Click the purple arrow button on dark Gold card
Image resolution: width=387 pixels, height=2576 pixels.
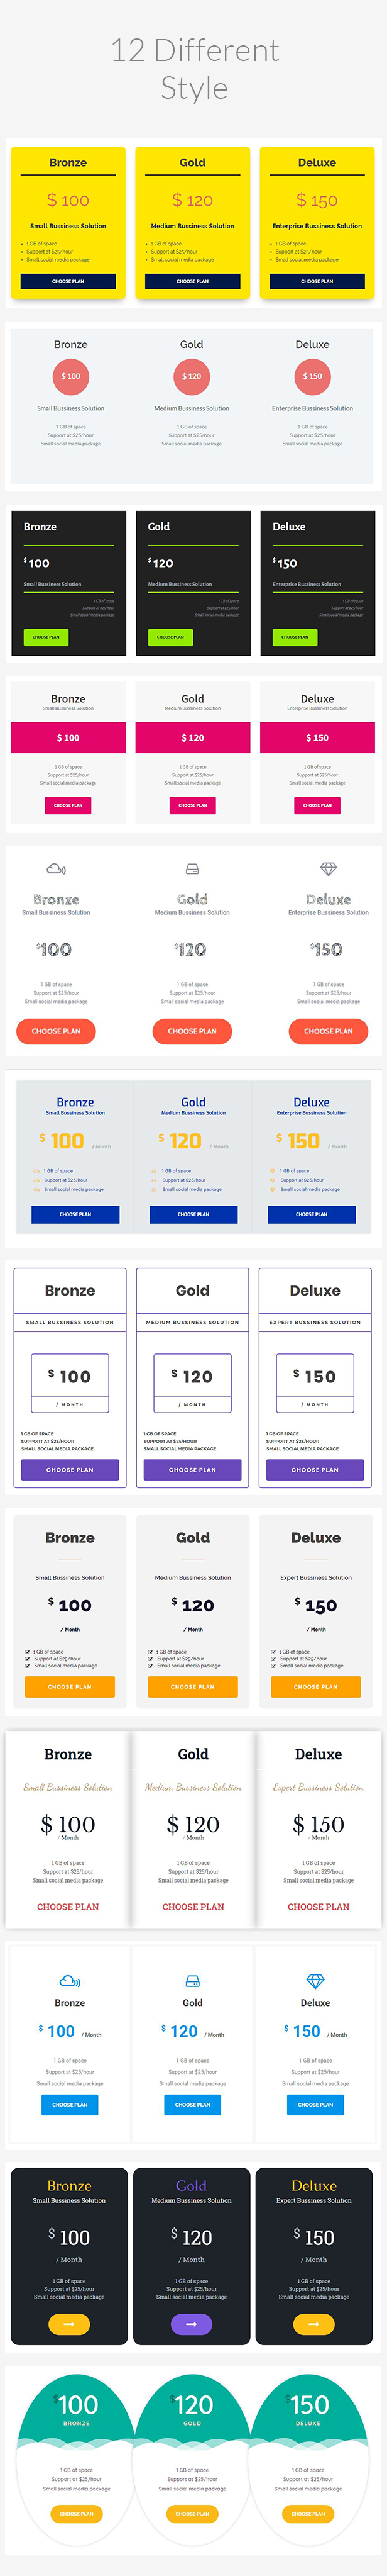click(192, 2324)
